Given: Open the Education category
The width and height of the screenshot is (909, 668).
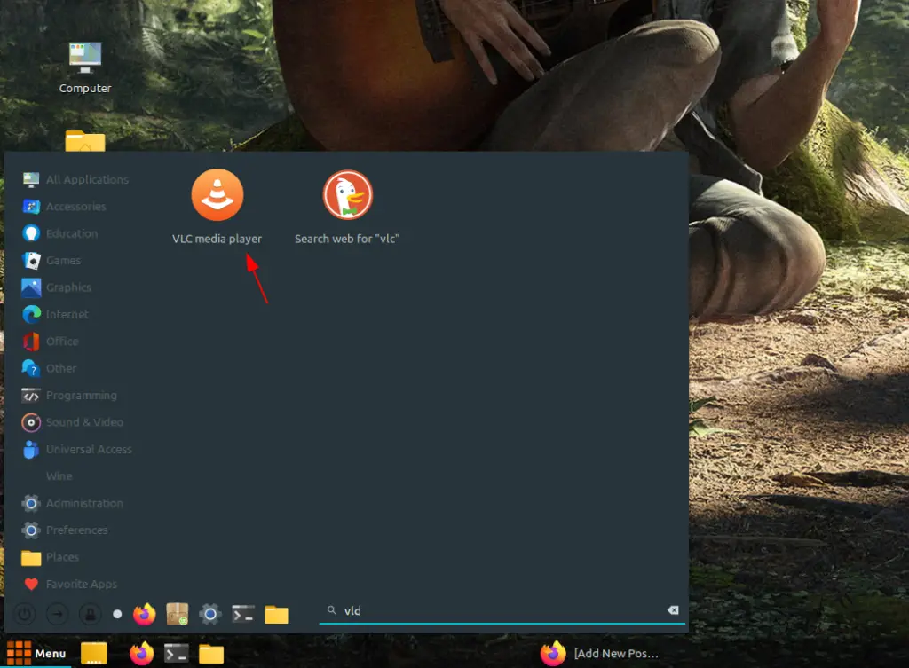Looking at the screenshot, I should 59,233.
